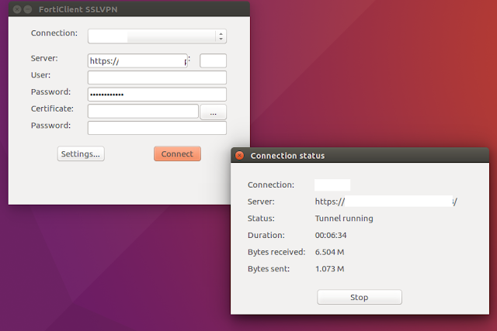The width and height of the screenshot is (497, 331).
Task: Open the Connection dropdown in FortiClient SSLVPN
Action: (157, 36)
